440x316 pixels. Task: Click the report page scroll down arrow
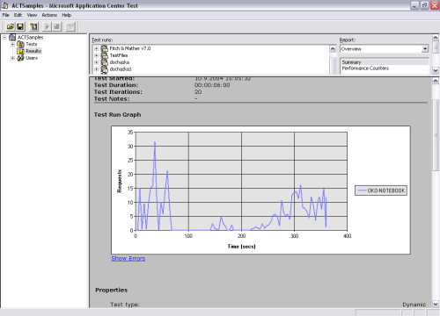pyautogui.click(x=436, y=304)
